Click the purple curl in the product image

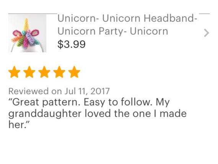[x=31, y=38]
